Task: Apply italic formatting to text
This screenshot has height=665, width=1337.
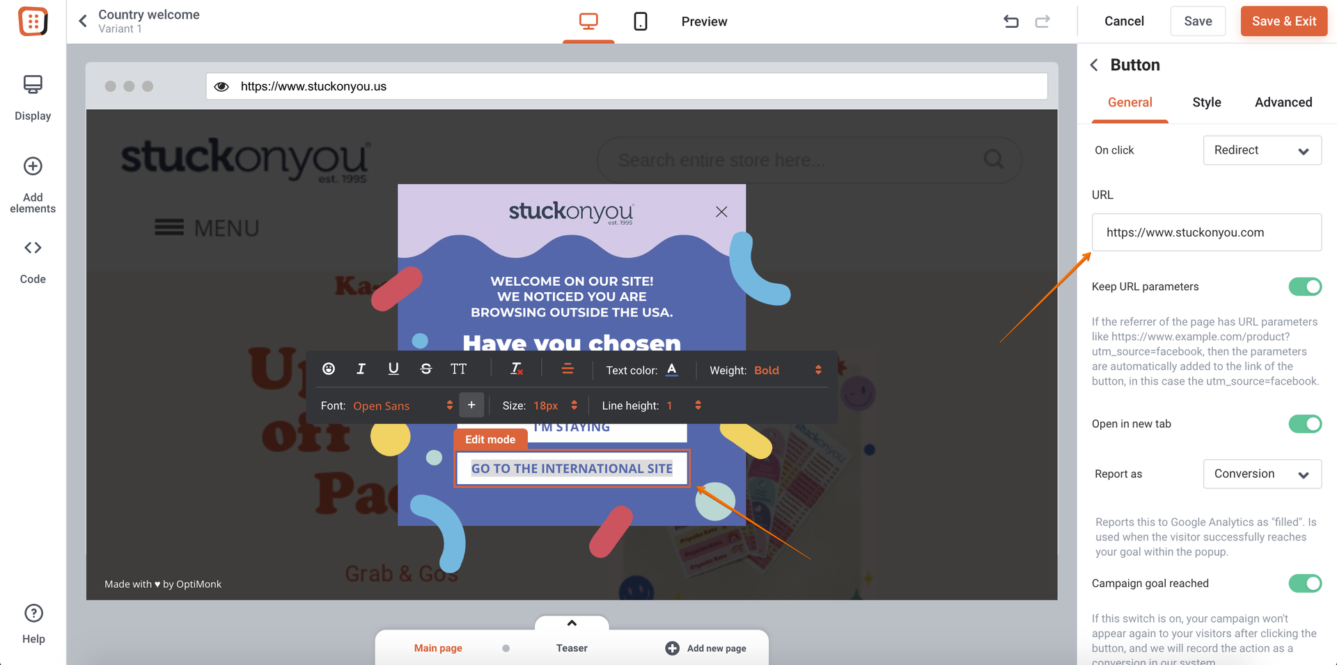Action: [361, 369]
